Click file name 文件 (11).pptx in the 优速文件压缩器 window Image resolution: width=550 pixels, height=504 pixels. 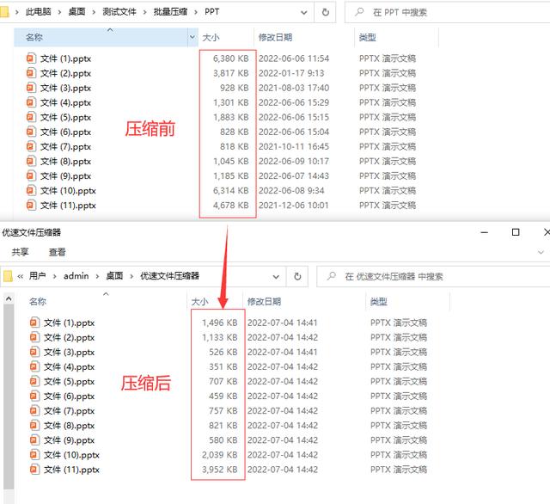click(71, 470)
